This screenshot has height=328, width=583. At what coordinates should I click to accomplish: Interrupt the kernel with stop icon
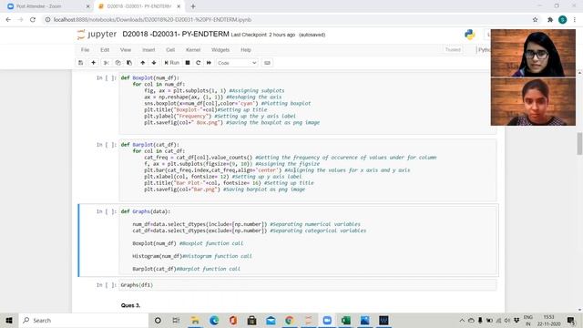click(188, 63)
